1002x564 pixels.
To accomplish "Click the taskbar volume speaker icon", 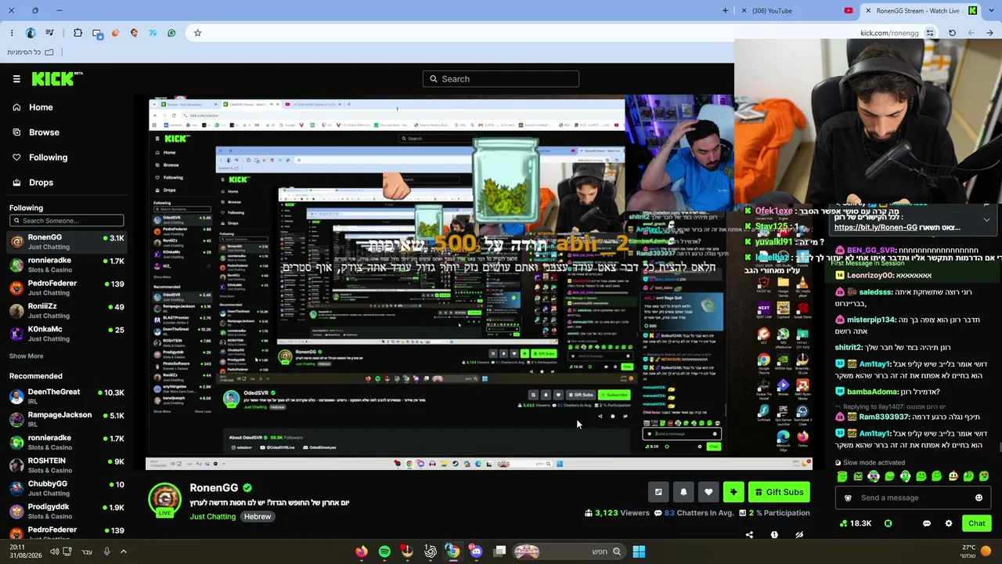I will (54, 551).
